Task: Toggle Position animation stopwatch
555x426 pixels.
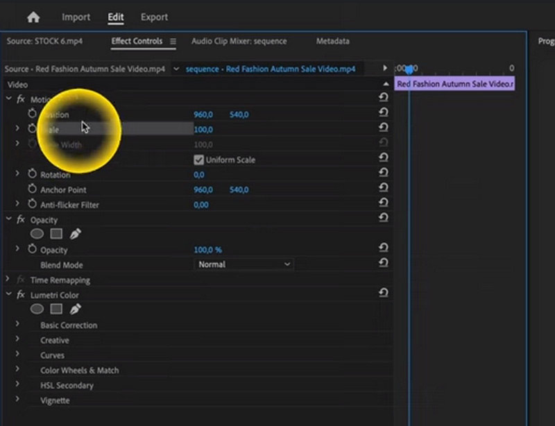Action: point(32,114)
